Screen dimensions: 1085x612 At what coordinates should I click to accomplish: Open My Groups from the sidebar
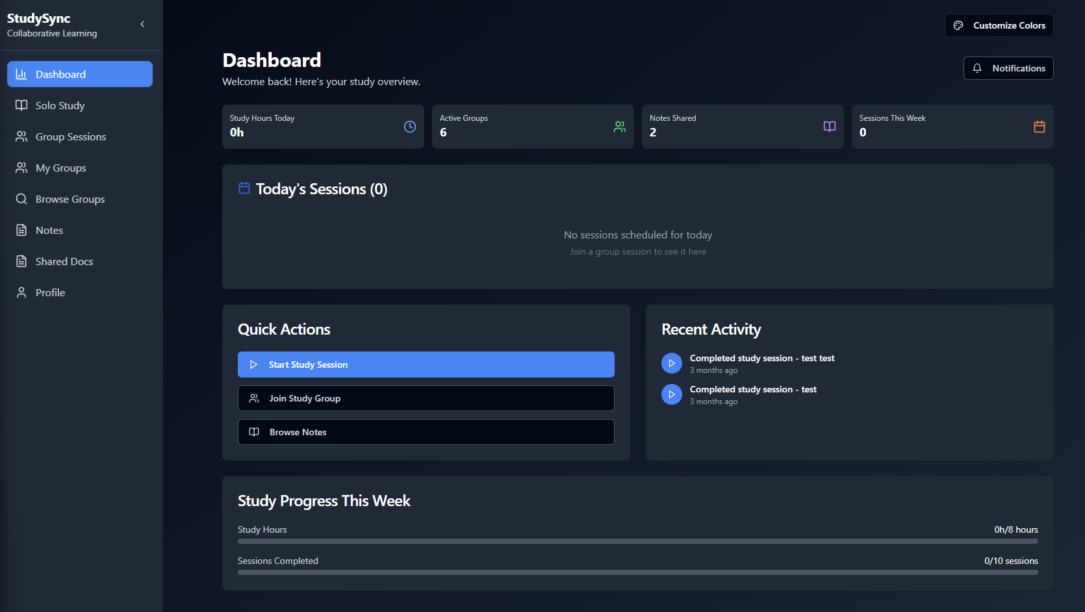pyautogui.click(x=60, y=168)
